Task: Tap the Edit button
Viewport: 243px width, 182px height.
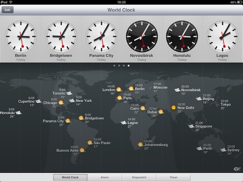Action: point(7,10)
